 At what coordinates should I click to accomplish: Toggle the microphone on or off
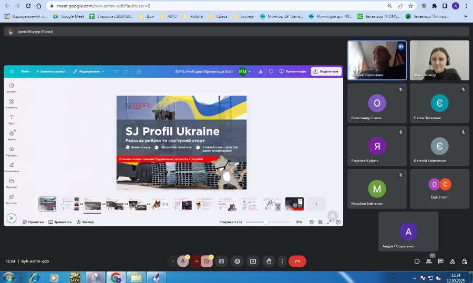point(183,261)
